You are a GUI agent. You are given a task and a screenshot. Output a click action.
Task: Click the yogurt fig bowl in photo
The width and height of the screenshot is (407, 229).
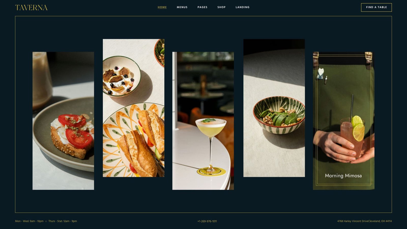click(121, 76)
